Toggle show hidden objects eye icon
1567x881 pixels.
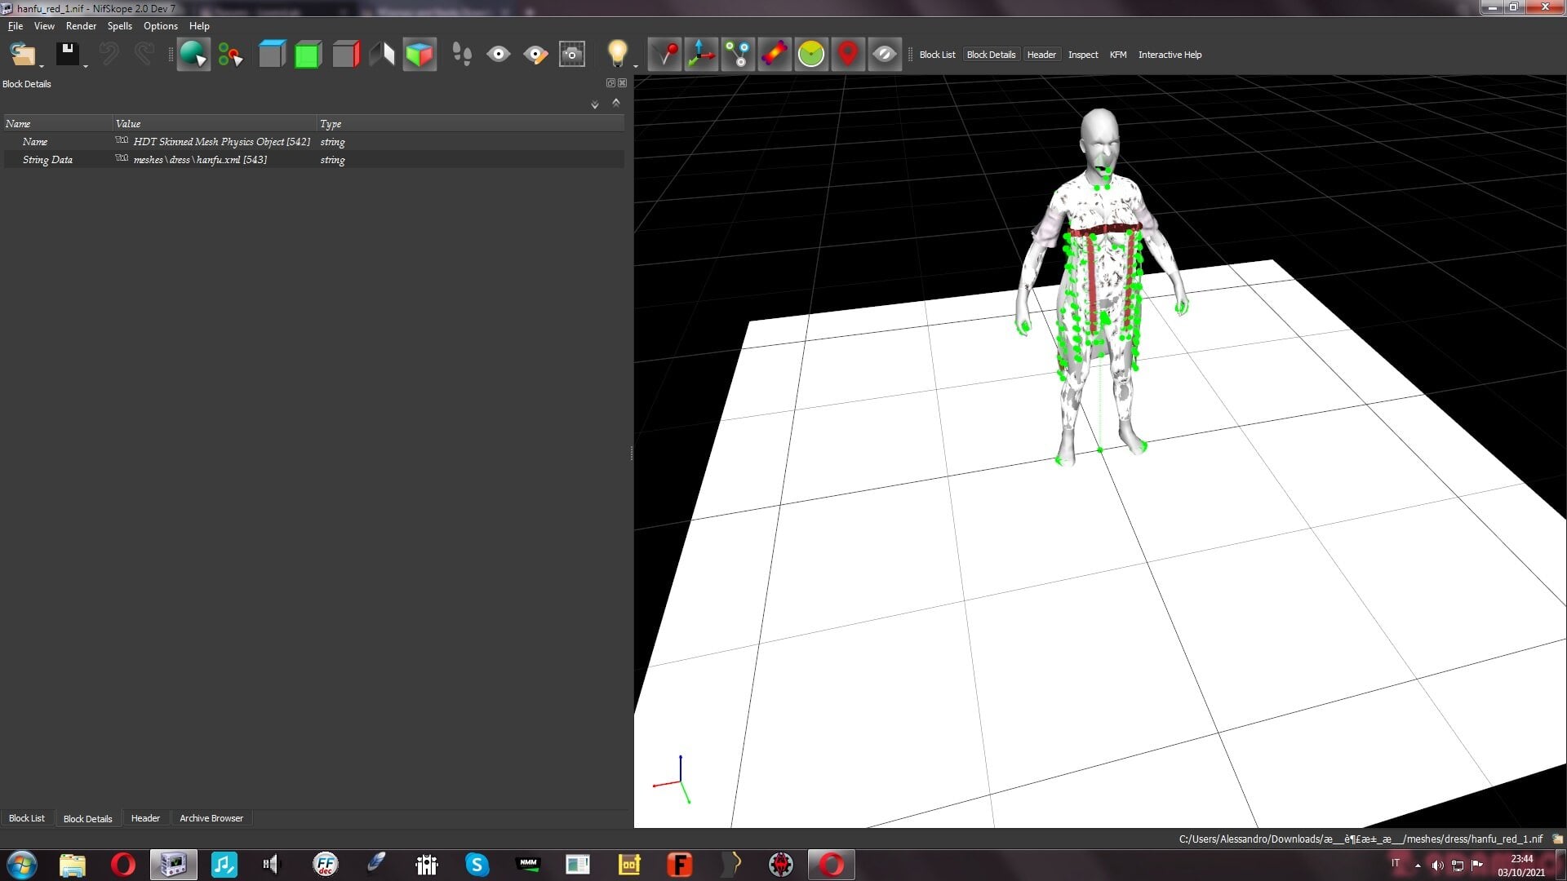coord(884,55)
